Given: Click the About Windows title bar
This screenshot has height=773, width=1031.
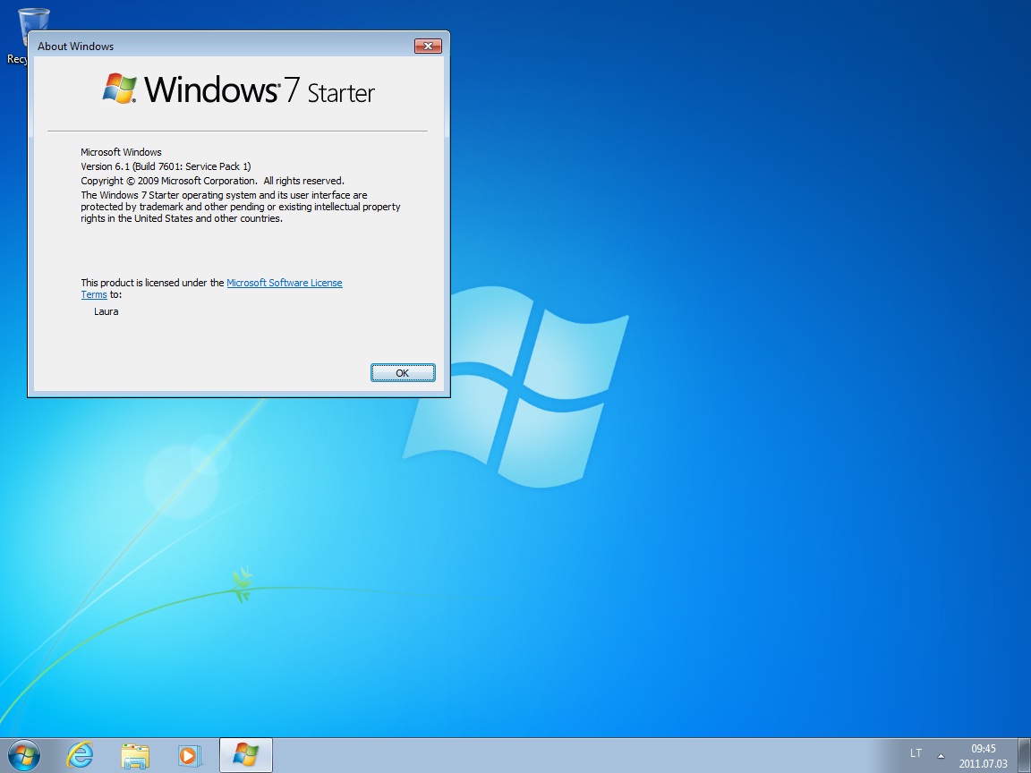Looking at the screenshot, I should [x=224, y=47].
